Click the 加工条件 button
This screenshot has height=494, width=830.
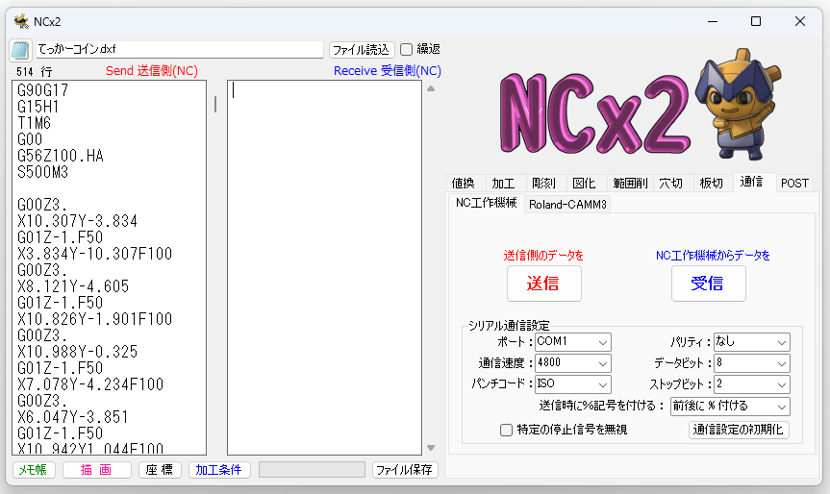219,470
